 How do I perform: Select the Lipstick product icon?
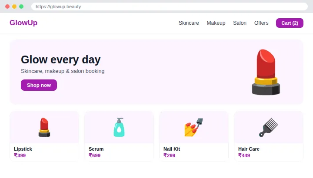coord(44,127)
